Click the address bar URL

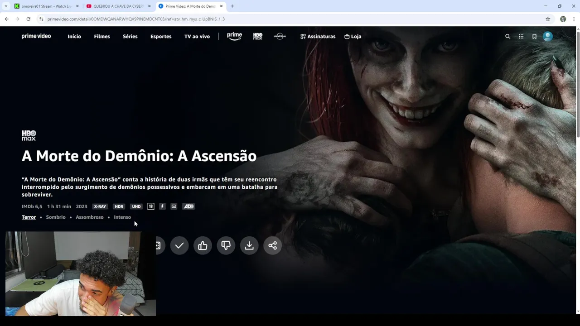click(136, 19)
